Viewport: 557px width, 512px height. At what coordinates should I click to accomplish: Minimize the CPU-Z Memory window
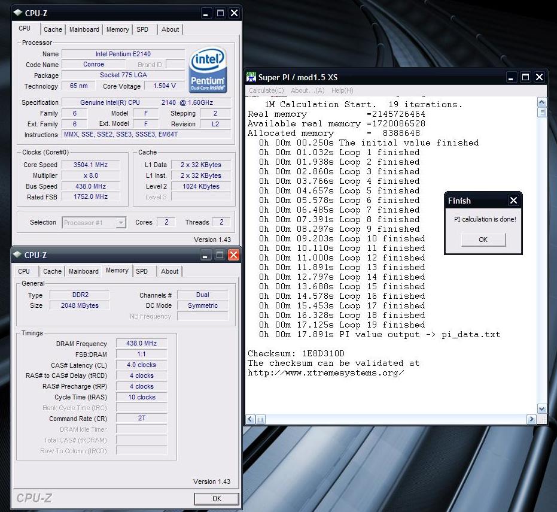tap(205, 255)
